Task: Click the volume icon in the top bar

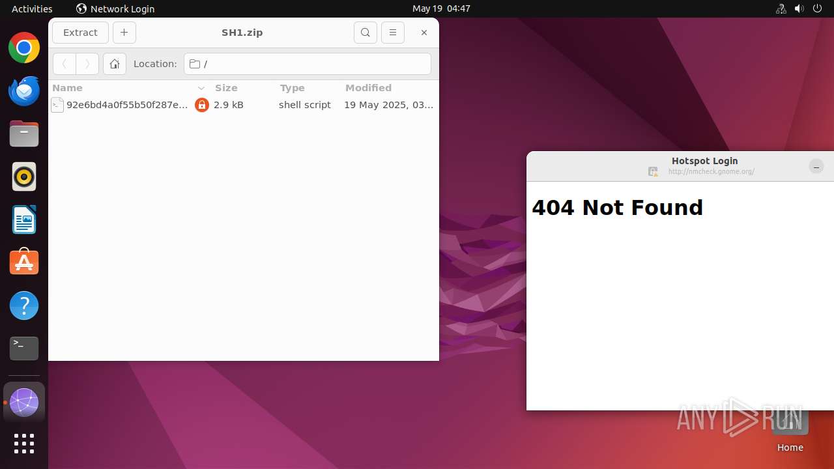Action: click(x=799, y=9)
